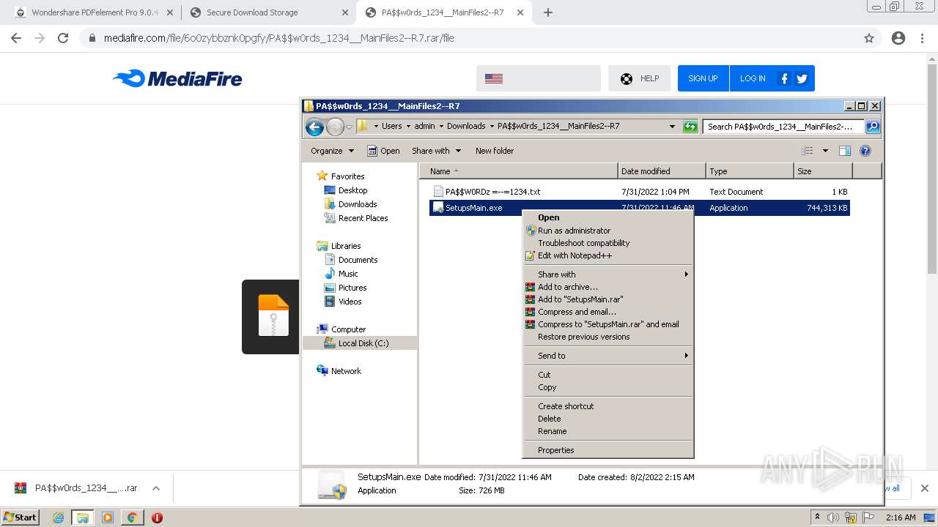Click MediaFire HELP button

(639, 78)
